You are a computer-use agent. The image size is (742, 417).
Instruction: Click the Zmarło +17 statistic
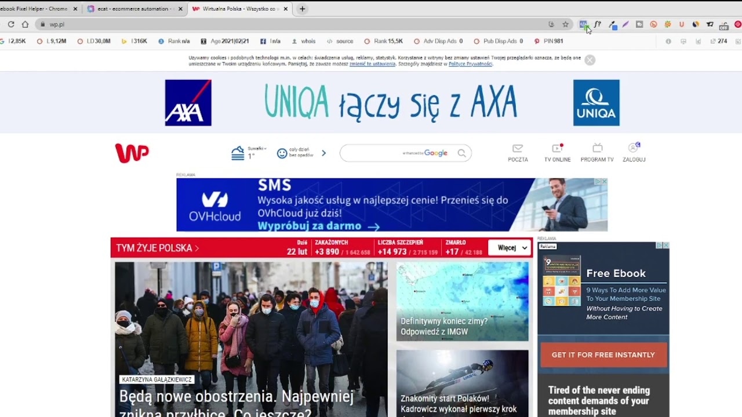(464, 247)
